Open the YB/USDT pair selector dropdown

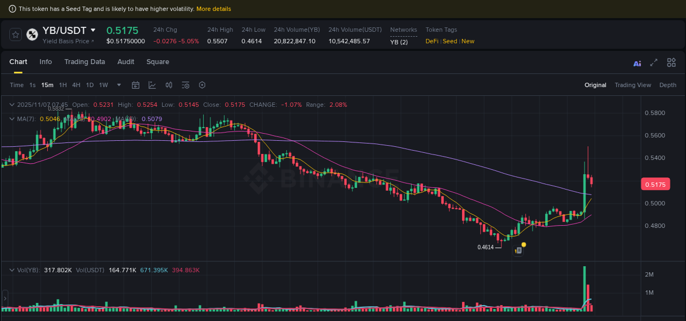(93, 30)
